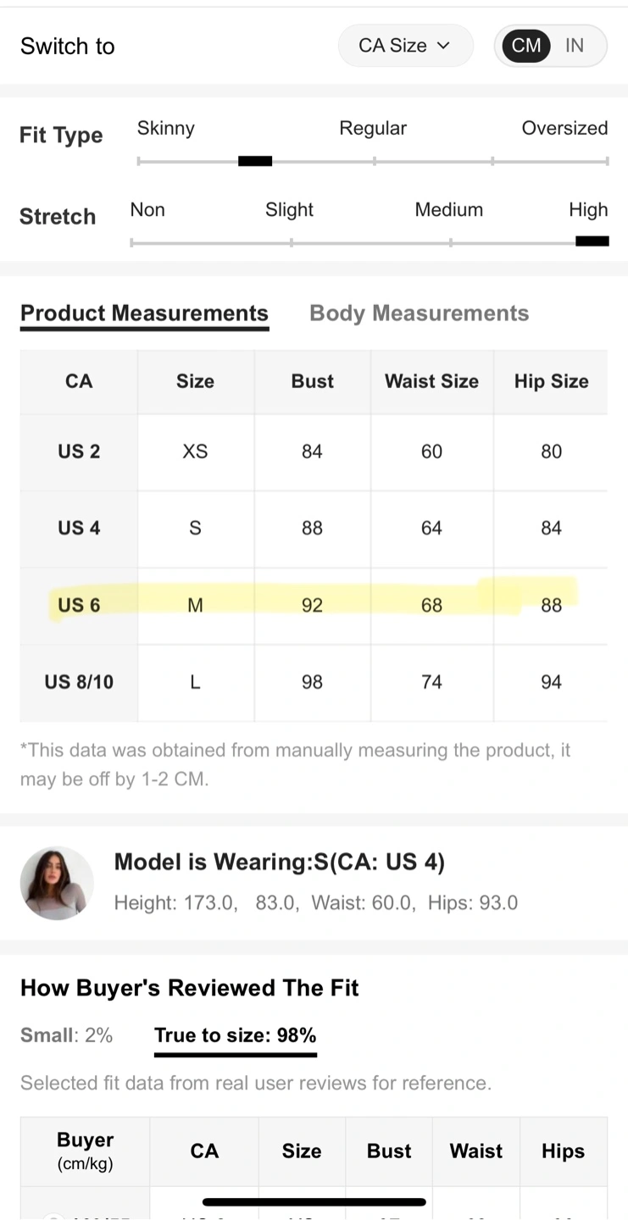
Task: Click the Buyer column header in reviews
Action: (x=85, y=1151)
